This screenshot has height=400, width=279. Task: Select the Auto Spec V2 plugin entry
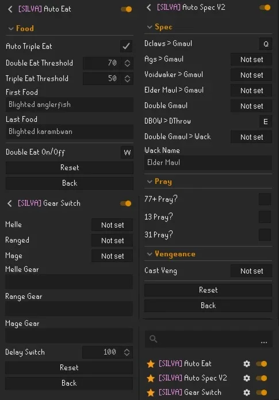click(x=193, y=378)
